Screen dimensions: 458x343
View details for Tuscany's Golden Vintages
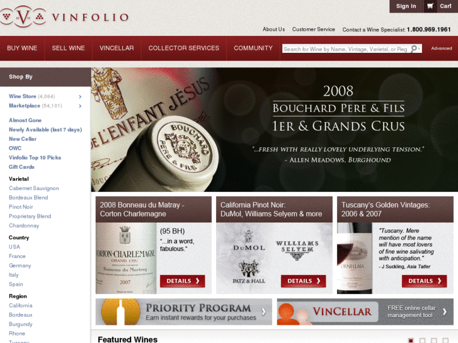[424, 281]
